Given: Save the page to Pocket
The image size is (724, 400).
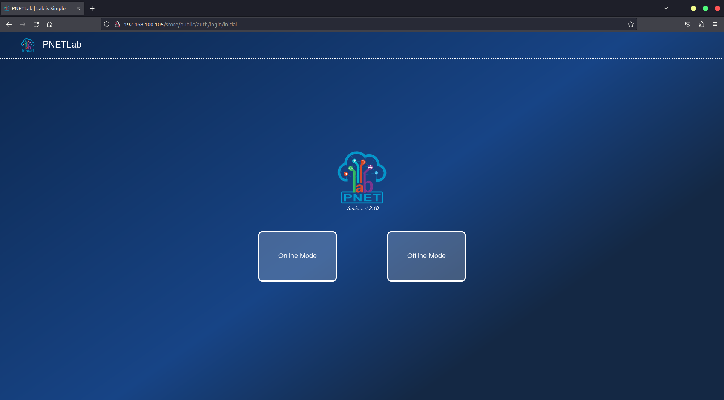Looking at the screenshot, I should tap(687, 24).
